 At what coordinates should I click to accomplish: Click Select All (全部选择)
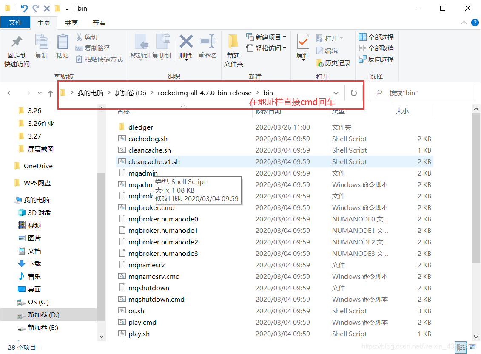[376, 37]
